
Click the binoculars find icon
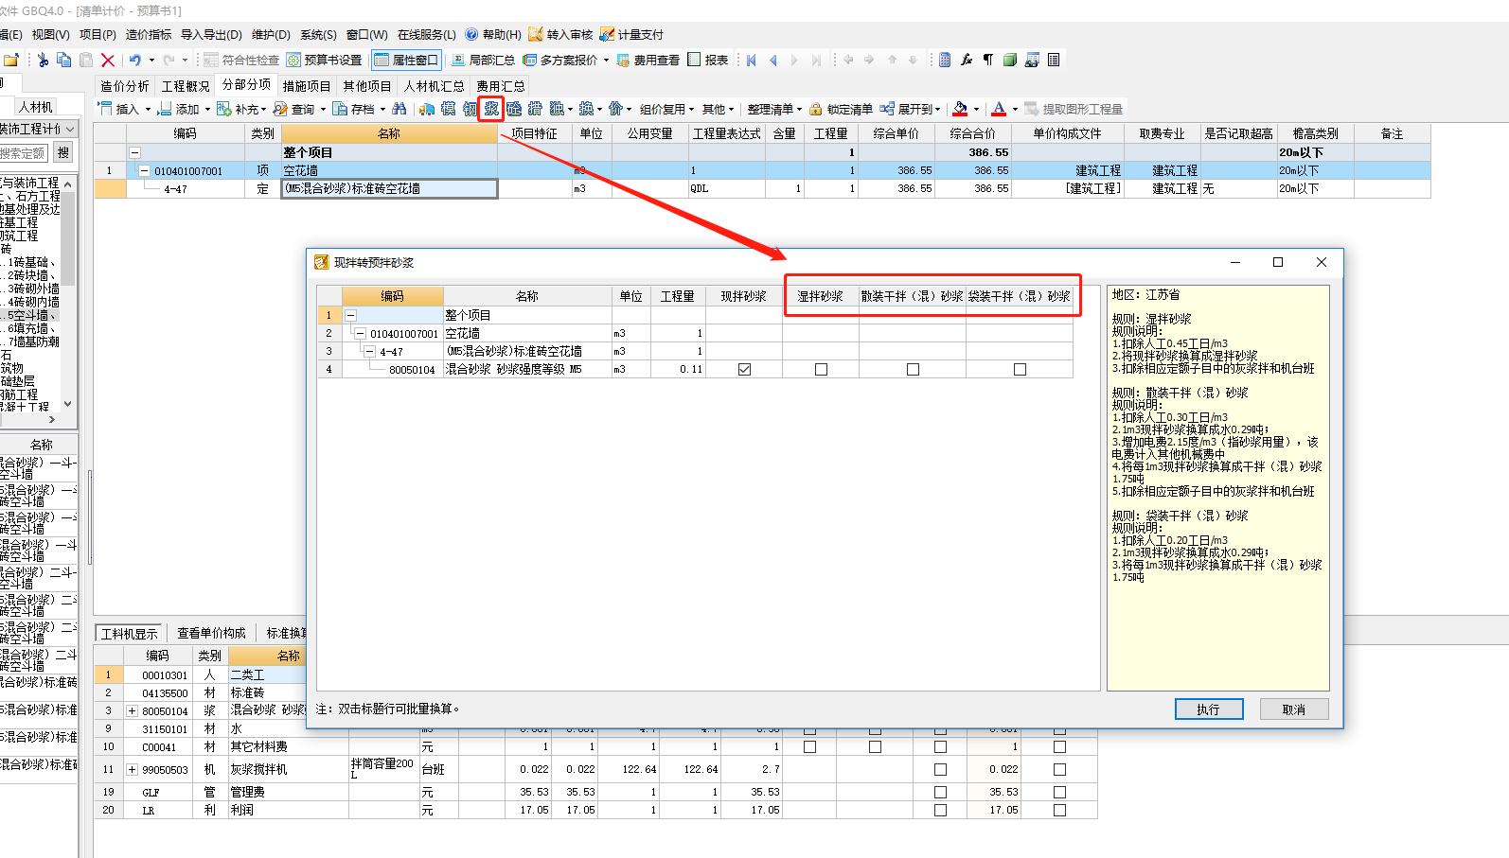(399, 109)
